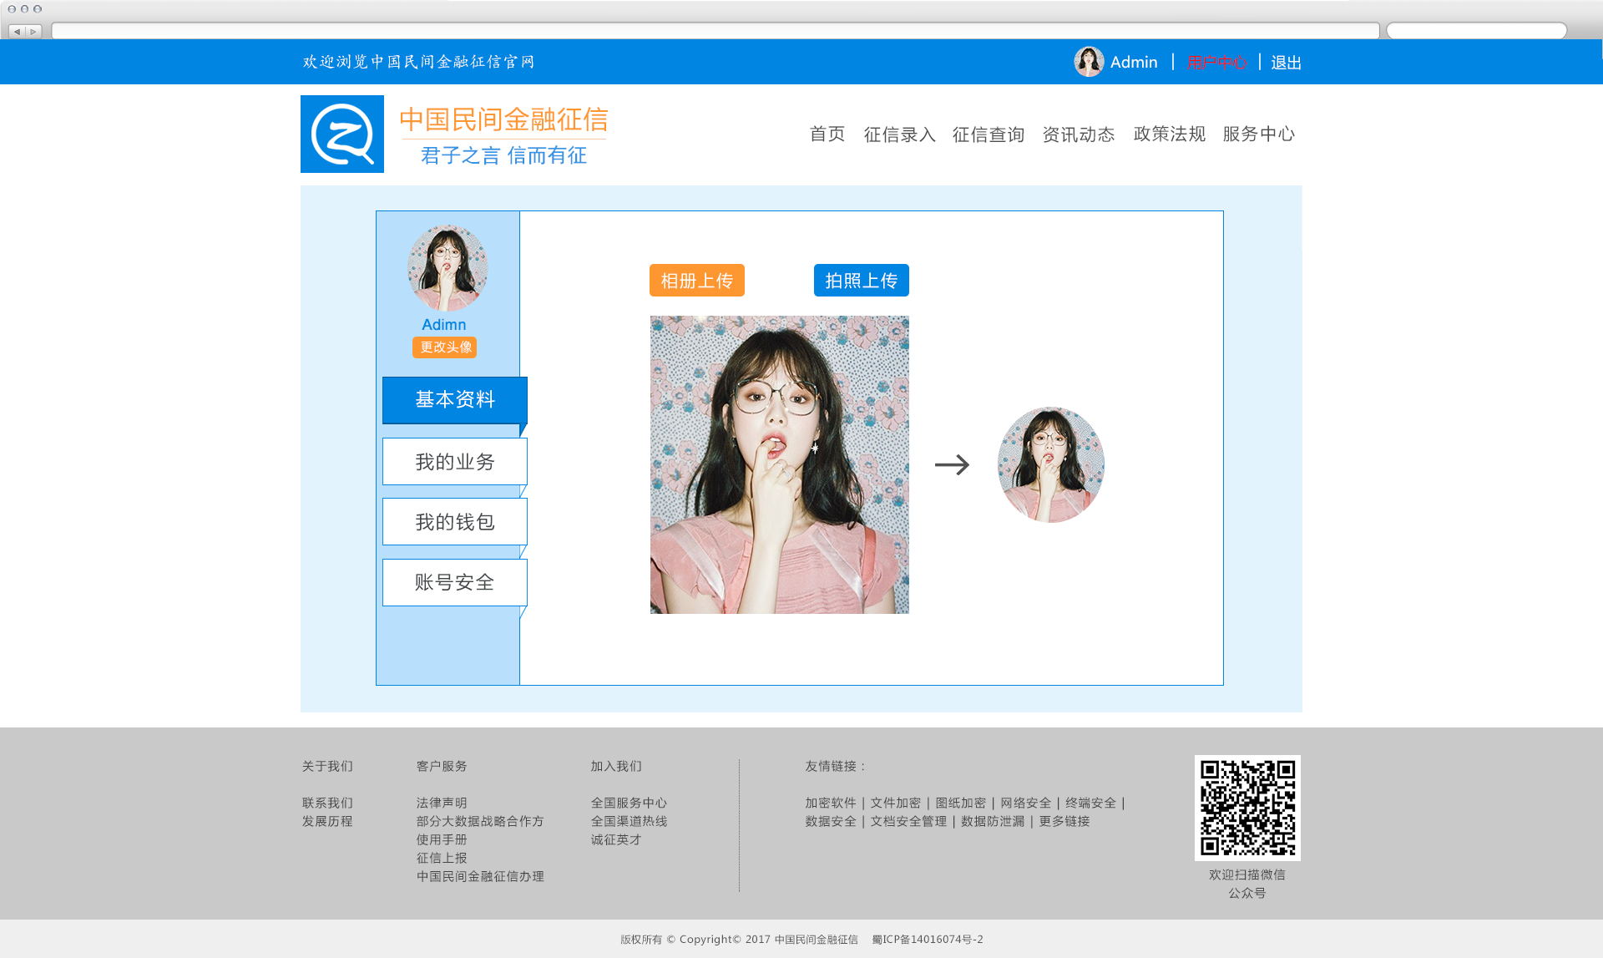Click 数据安全 friendly link
Viewport: 1603px width, 958px height.
pyautogui.click(x=831, y=821)
